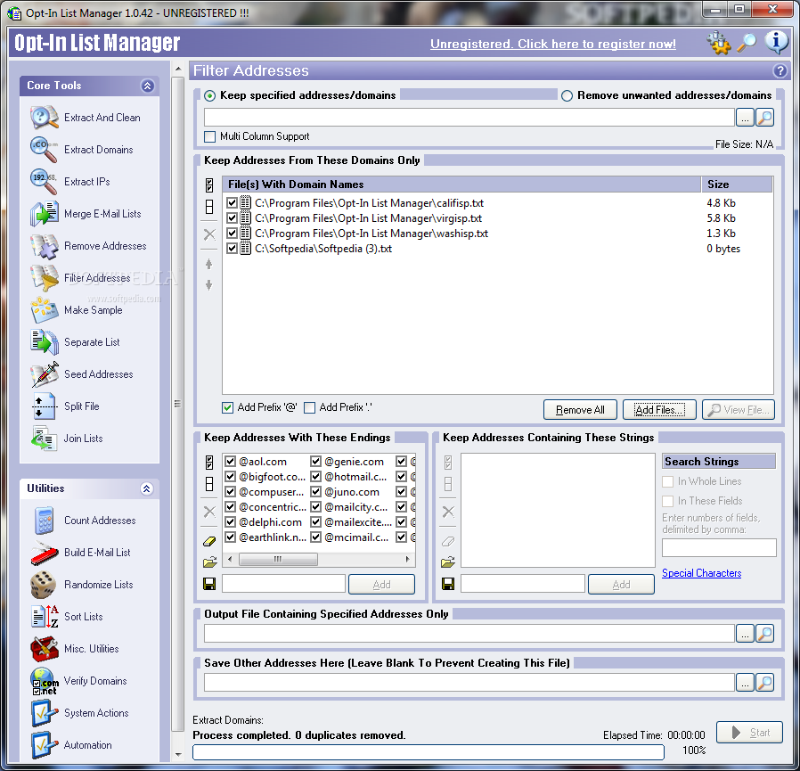Screen dimensions: 800x771
Task: Uncheck all domain files icon beside file list
Action: click(209, 207)
